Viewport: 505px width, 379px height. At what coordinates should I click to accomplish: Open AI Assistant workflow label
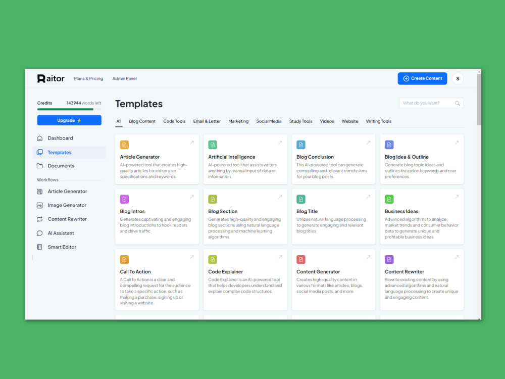pyautogui.click(x=61, y=233)
